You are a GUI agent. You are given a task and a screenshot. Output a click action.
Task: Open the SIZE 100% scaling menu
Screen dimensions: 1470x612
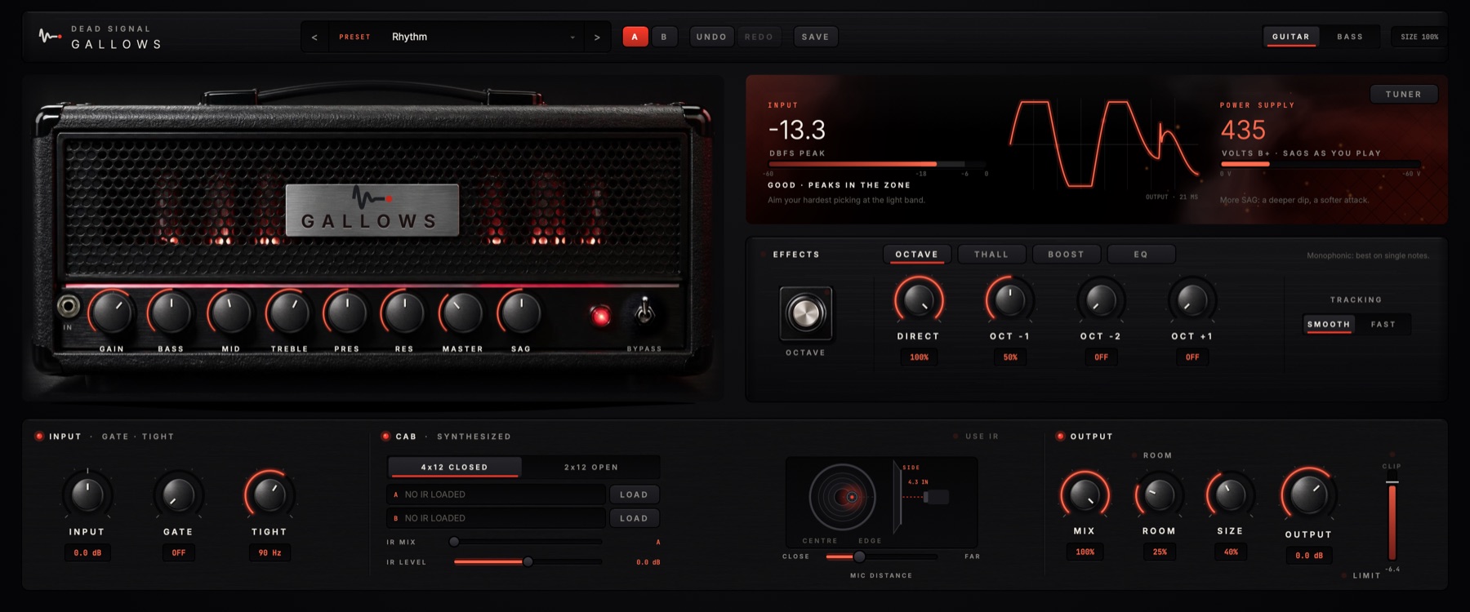click(1419, 37)
